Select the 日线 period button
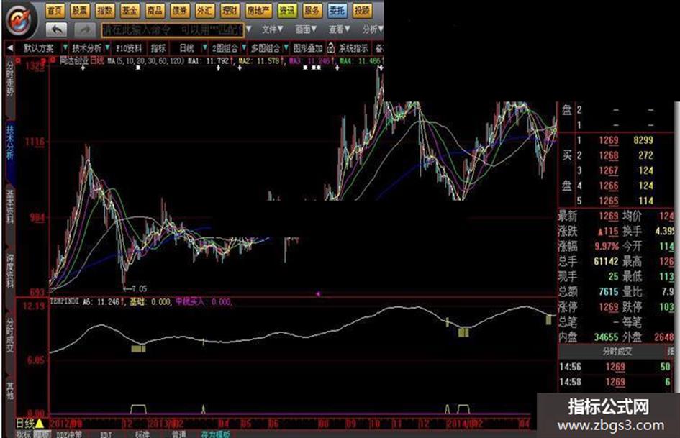 (x=186, y=48)
